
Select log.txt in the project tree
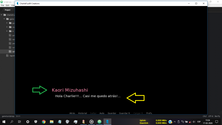point(12,56)
